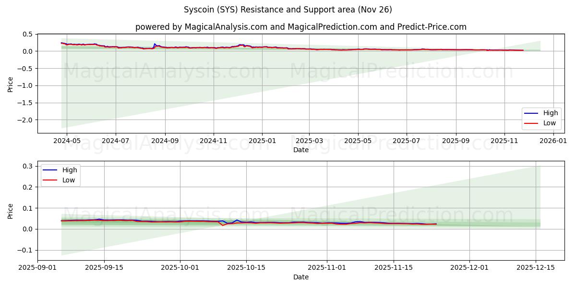Click the blue price spike near 2024-09
Image resolution: width=576 pixels, height=288 pixels.
click(x=154, y=44)
